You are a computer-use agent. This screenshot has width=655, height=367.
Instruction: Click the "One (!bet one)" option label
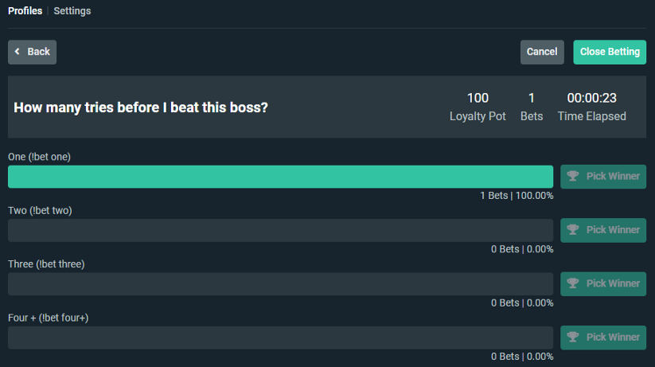coord(40,158)
